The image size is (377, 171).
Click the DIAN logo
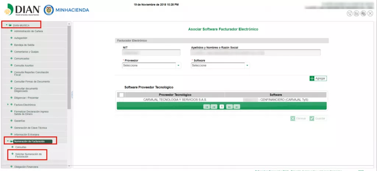[22, 10]
